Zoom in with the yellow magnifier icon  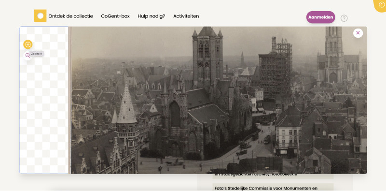[28, 44]
